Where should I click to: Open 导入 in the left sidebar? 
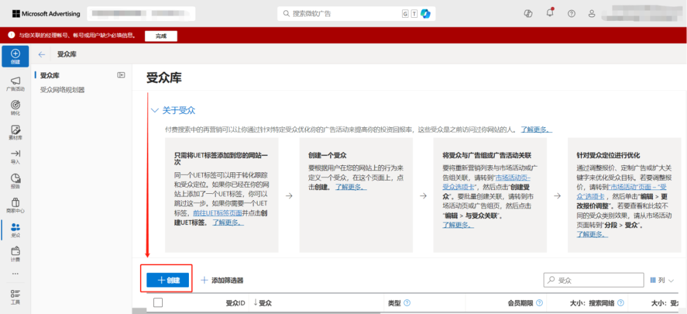pyautogui.click(x=15, y=157)
